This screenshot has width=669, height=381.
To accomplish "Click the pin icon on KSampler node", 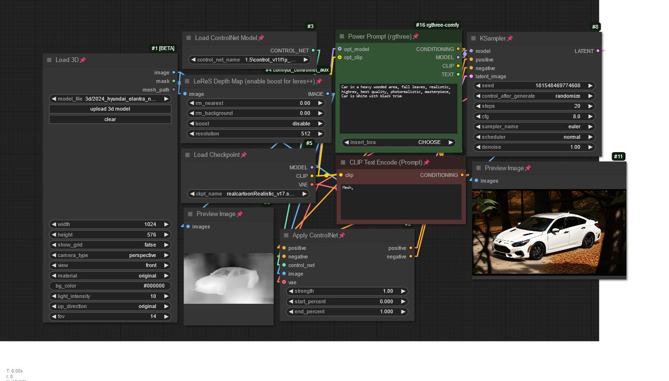I will (x=510, y=39).
